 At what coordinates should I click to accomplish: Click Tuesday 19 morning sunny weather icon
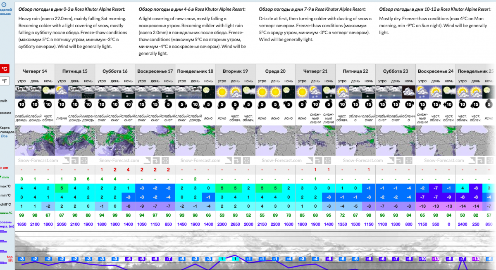pos(222,91)
